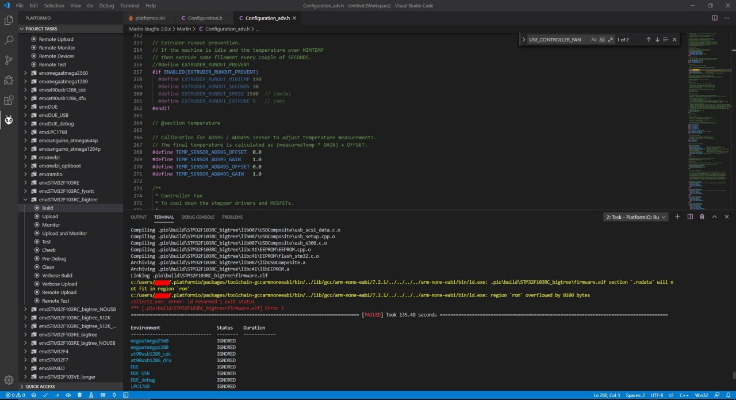Viewport: 736px width, 400px height.
Task: Change indentation via Spaces: 2
Action: point(635,395)
